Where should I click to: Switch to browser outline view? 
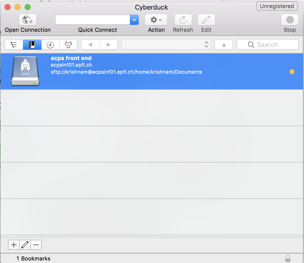click(14, 45)
